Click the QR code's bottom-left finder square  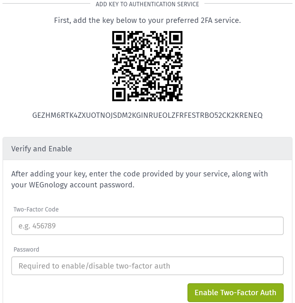119,95
